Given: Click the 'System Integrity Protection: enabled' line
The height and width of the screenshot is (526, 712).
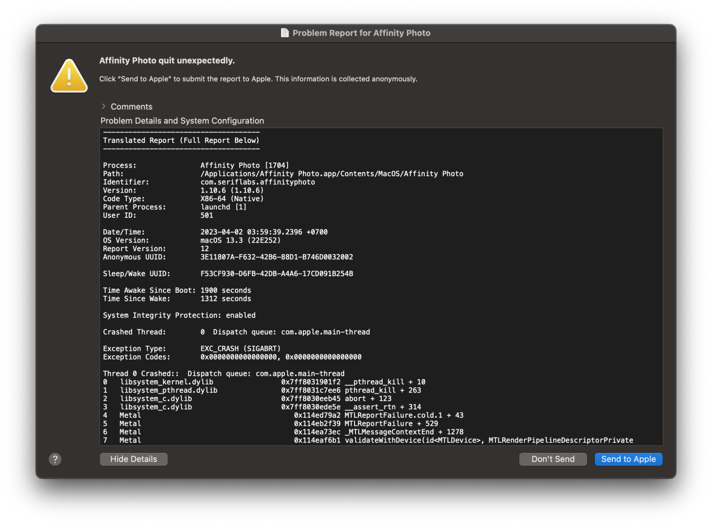Looking at the screenshot, I should pyautogui.click(x=179, y=315).
